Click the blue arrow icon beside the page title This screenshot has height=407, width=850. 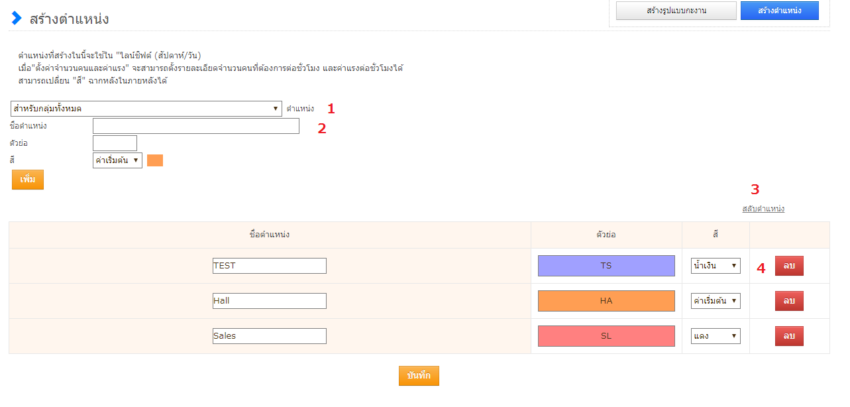click(x=17, y=18)
